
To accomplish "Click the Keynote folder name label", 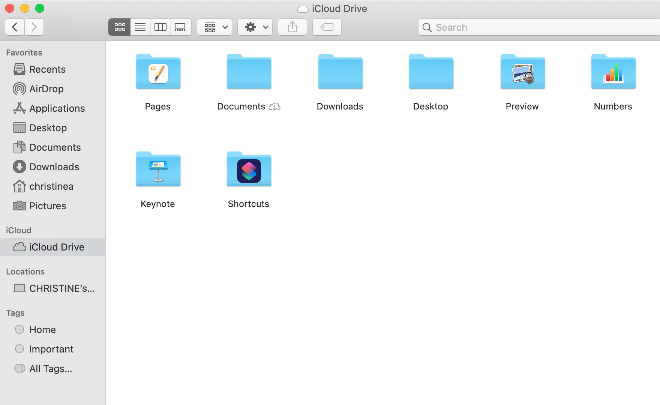I will (158, 204).
